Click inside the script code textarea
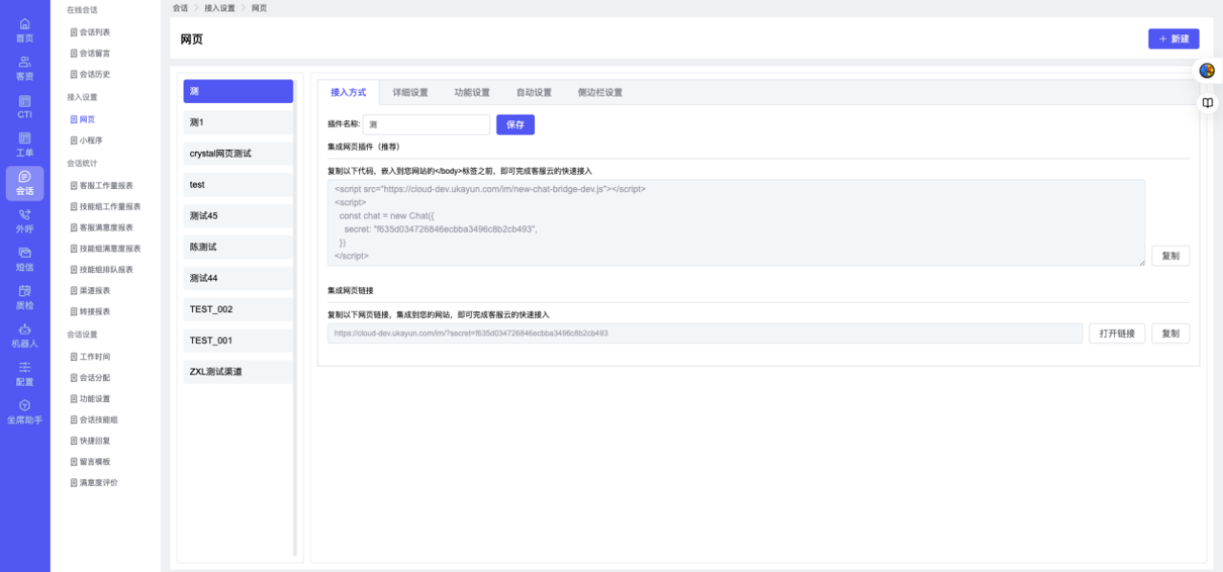This screenshot has width=1223, height=572. coord(736,222)
